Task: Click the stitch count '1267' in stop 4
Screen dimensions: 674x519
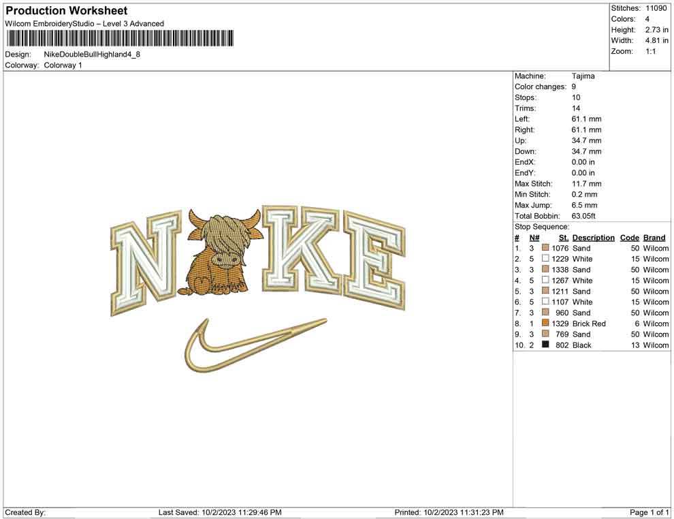Action: coord(560,281)
